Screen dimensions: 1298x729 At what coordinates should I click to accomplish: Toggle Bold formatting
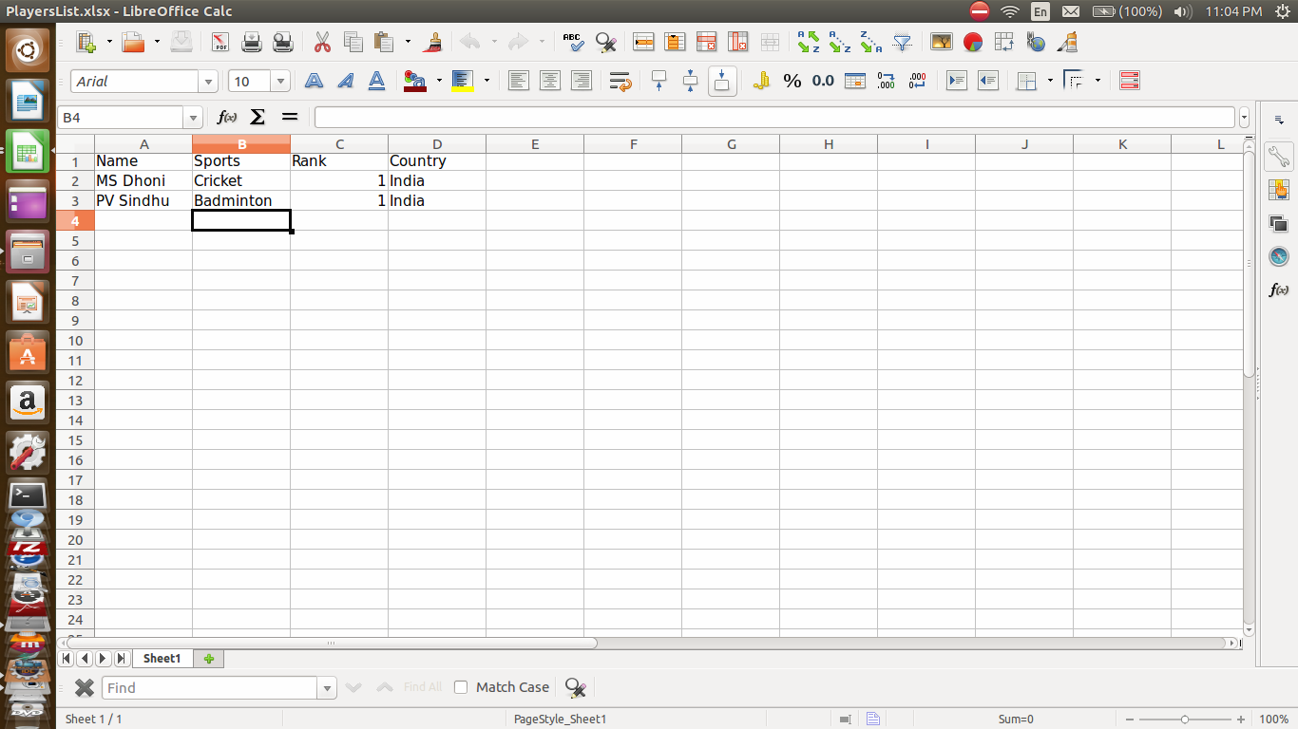[314, 81]
